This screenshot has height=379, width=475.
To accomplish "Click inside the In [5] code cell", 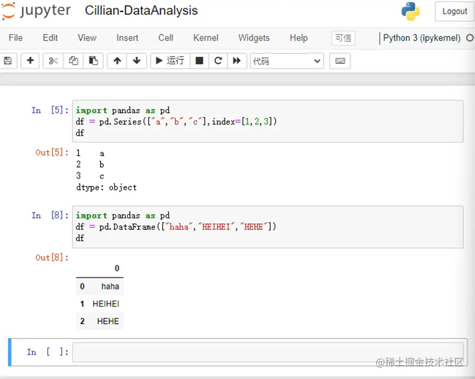I will pyautogui.click(x=267, y=121).
